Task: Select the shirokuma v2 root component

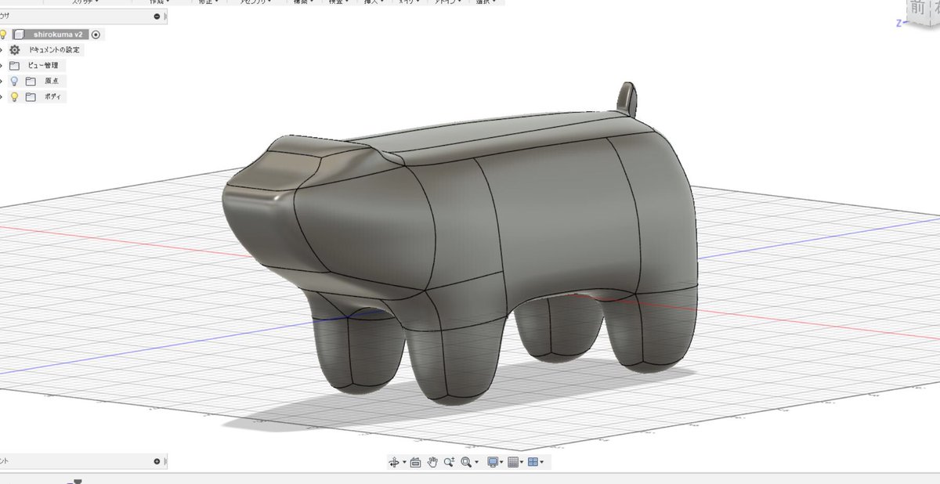Action: click(58, 34)
